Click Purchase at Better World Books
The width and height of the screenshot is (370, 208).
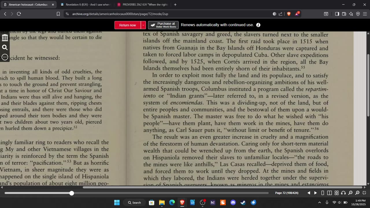[163, 25]
